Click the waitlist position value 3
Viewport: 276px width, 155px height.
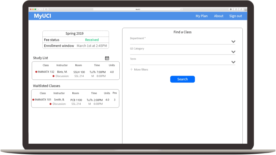coord(114,100)
